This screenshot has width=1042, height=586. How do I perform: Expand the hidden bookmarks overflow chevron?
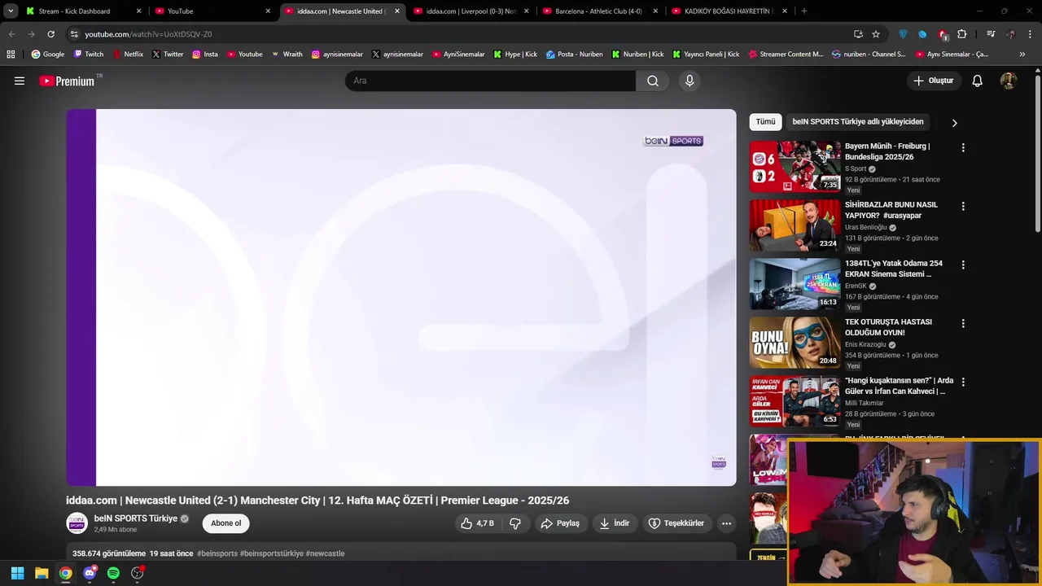tap(1022, 55)
